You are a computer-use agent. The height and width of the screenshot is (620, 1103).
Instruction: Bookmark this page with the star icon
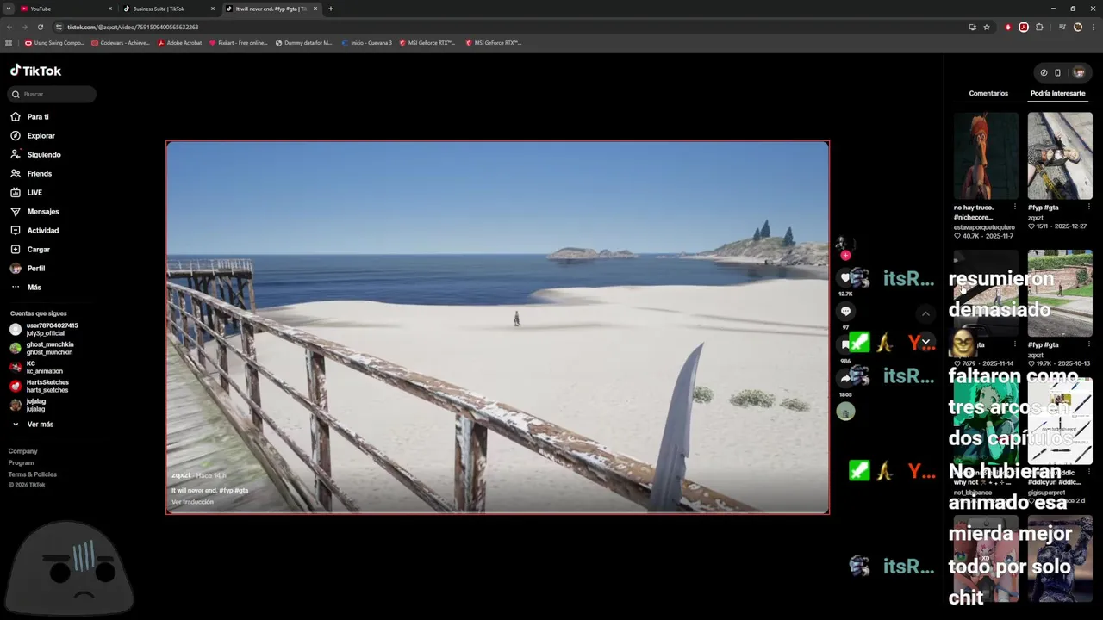(987, 27)
